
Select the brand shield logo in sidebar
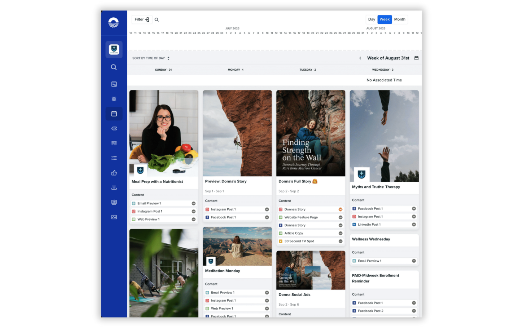[114, 49]
